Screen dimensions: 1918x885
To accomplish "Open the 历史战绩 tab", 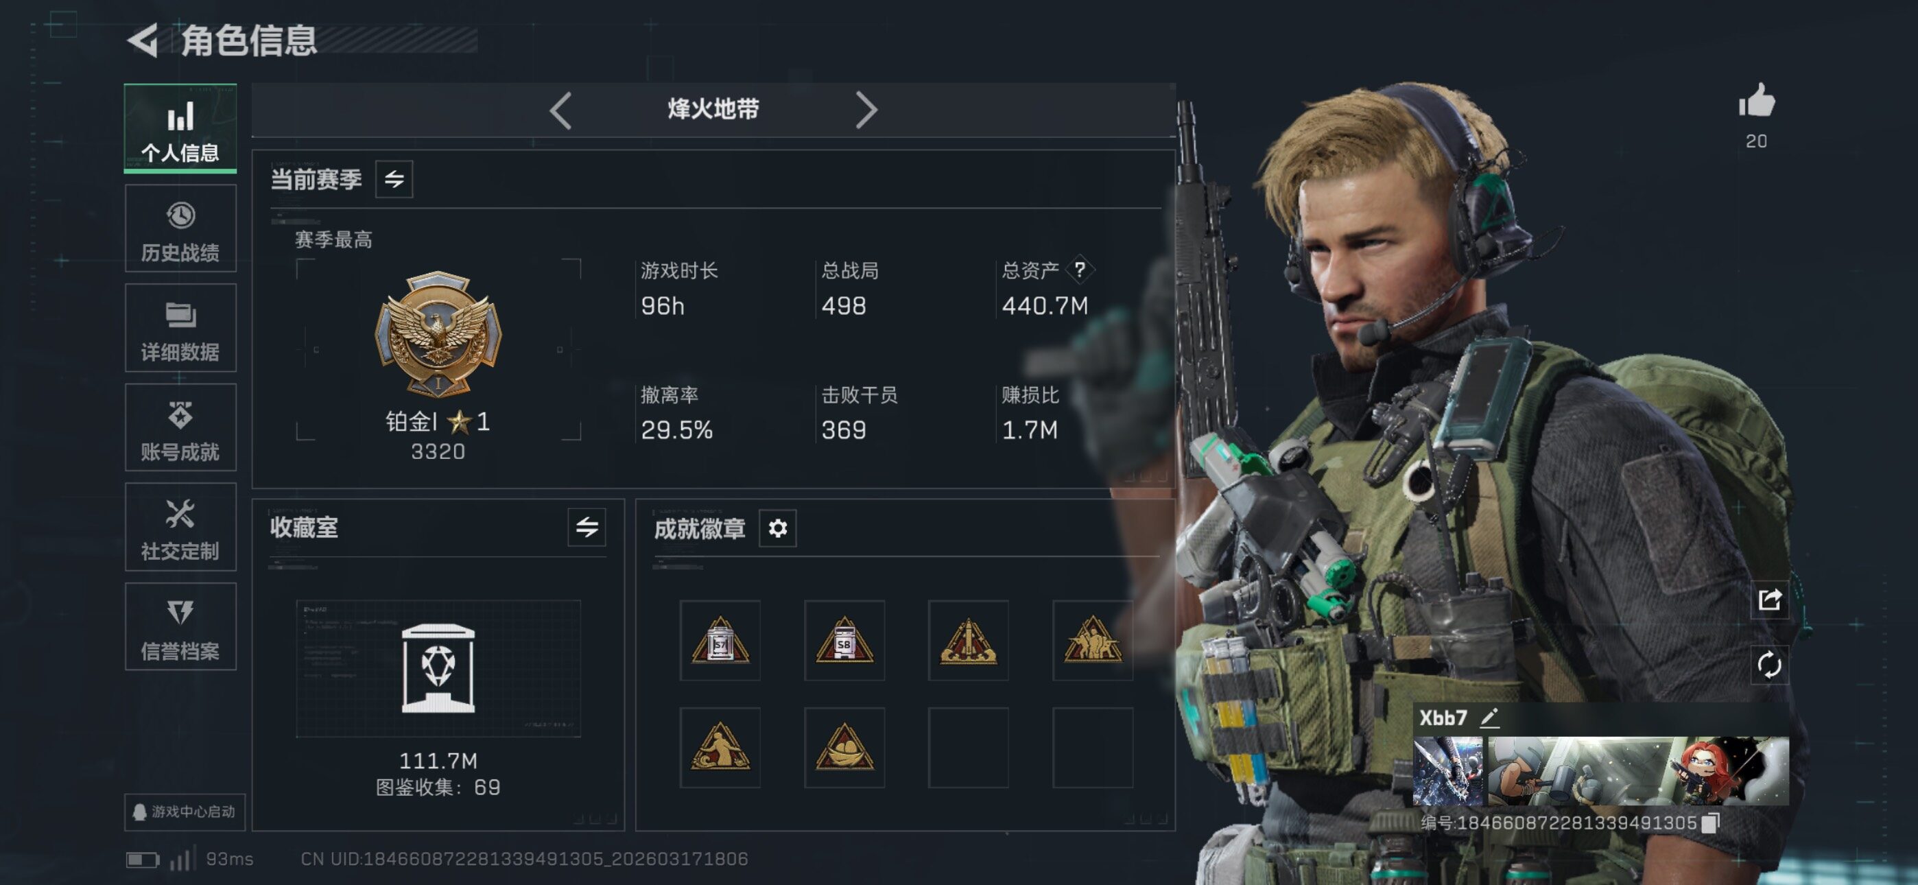I will pos(180,228).
